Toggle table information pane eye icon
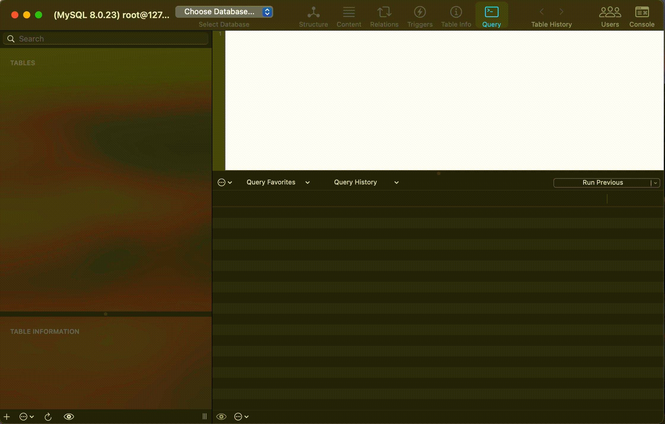 (69, 417)
